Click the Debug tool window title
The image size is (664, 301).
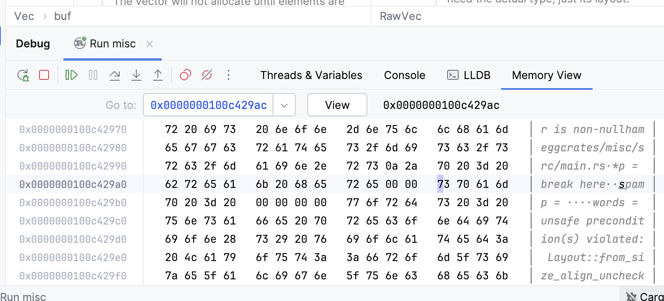coord(33,44)
